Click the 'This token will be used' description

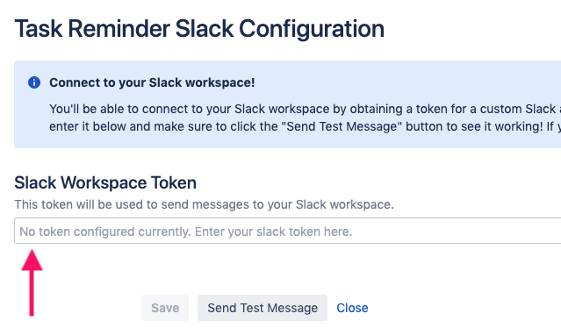point(204,204)
